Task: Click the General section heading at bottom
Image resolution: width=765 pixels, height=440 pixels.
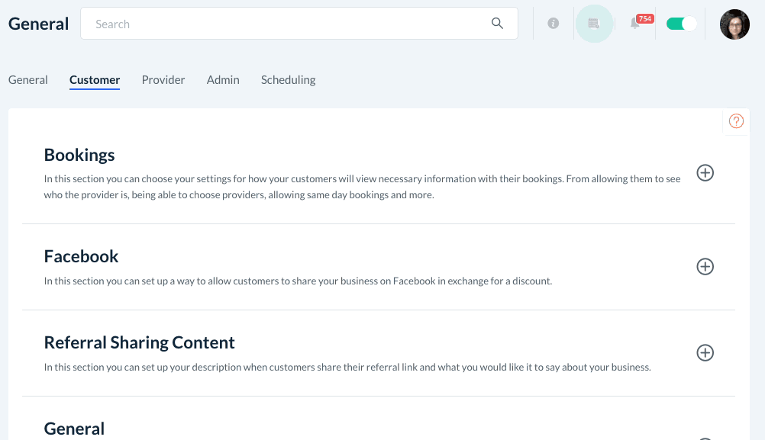Action: (x=75, y=429)
